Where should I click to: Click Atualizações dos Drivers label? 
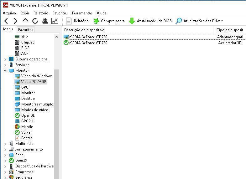click(x=203, y=21)
